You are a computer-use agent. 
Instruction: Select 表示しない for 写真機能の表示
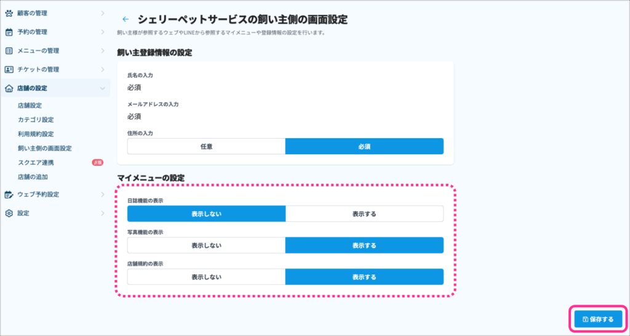point(207,245)
